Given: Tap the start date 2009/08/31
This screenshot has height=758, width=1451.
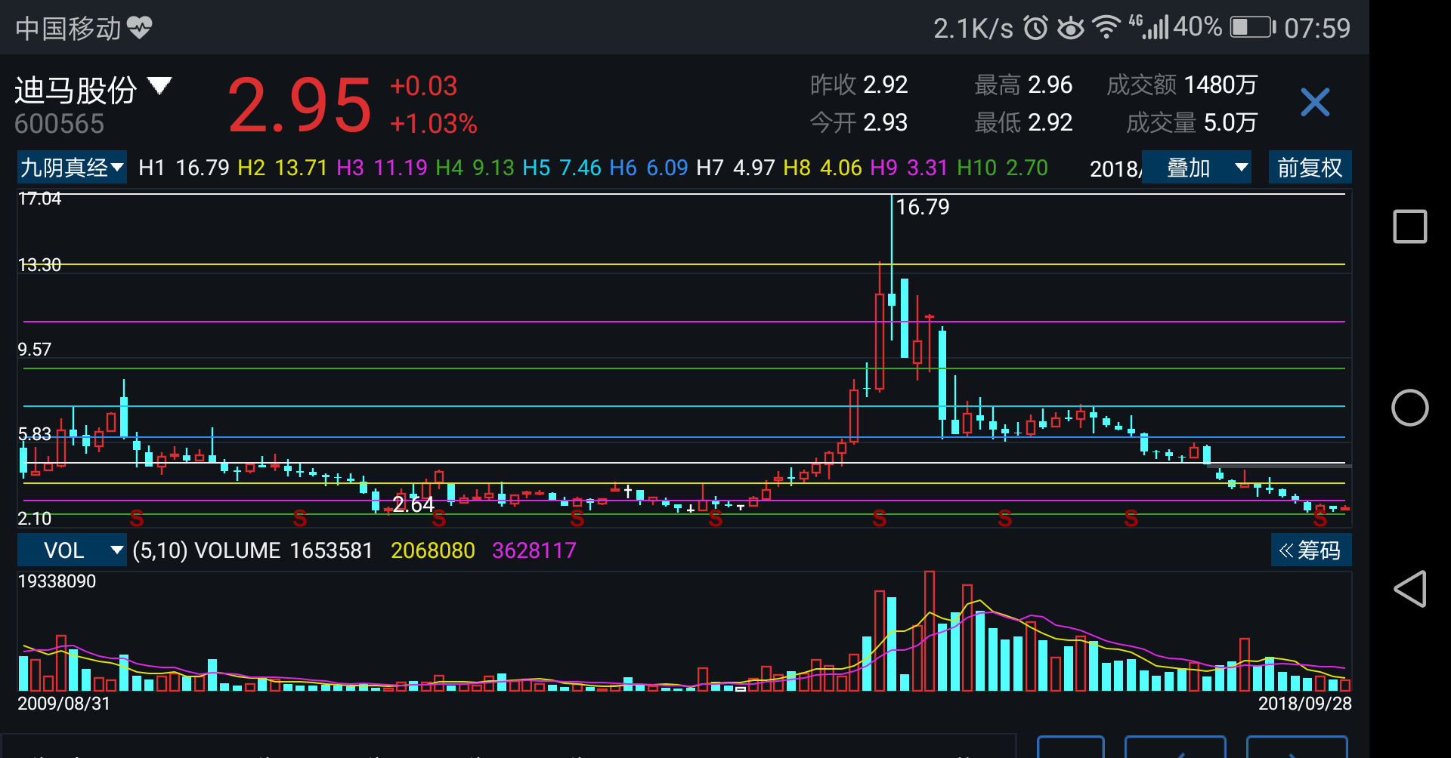Looking at the screenshot, I should [64, 704].
